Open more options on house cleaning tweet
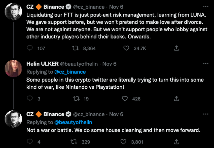This screenshot has height=148, width=214. 206,114
